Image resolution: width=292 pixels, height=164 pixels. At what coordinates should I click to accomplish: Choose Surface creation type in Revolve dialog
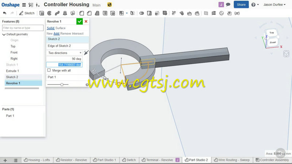coord(60,28)
